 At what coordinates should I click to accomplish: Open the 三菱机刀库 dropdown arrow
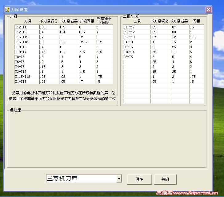click(119, 179)
